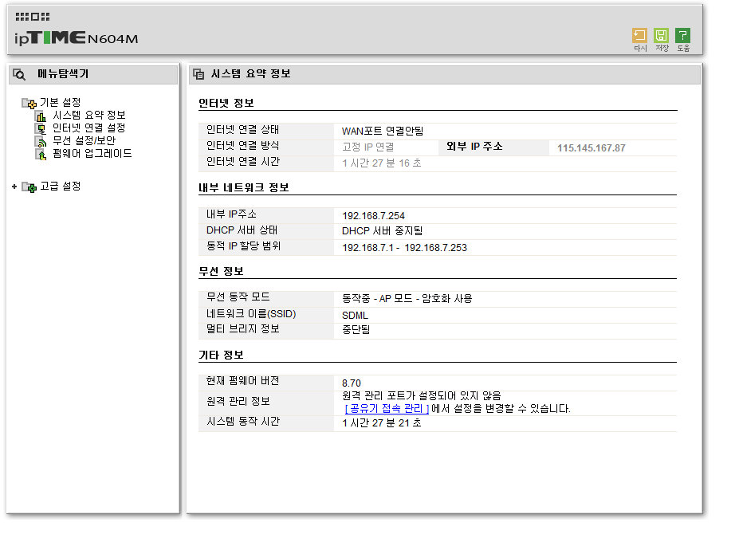The height and width of the screenshot is (550, 735).
Task: Click internal IP address 192.168.7.254
Action: [x=374, y=216]
